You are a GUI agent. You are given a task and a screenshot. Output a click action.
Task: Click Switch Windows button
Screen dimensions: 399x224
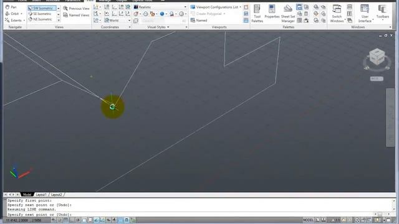click(x=337, y=14)
